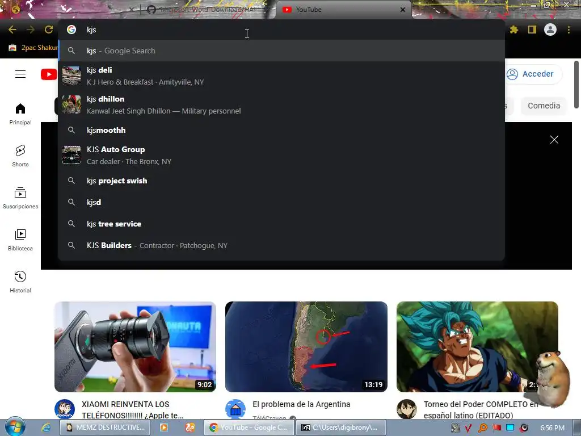The width and height of the screenshot is (581, 436).
Task: Click the browser forward arrow
Action: tap(31, 30)
